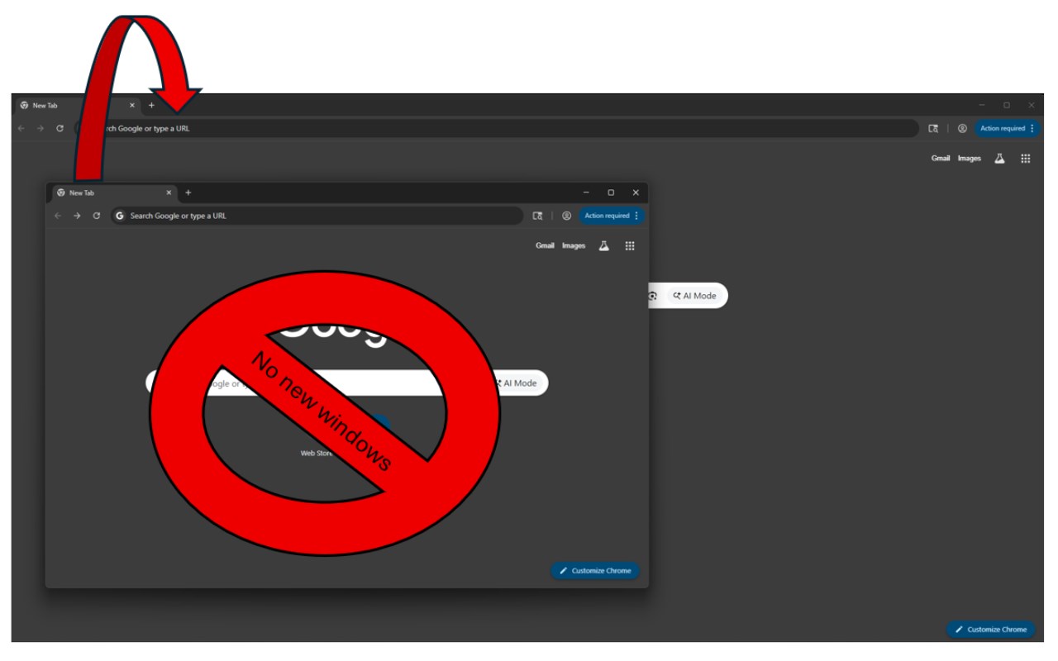Open the Web Store shortcut in front window

[x=317, y=453]
